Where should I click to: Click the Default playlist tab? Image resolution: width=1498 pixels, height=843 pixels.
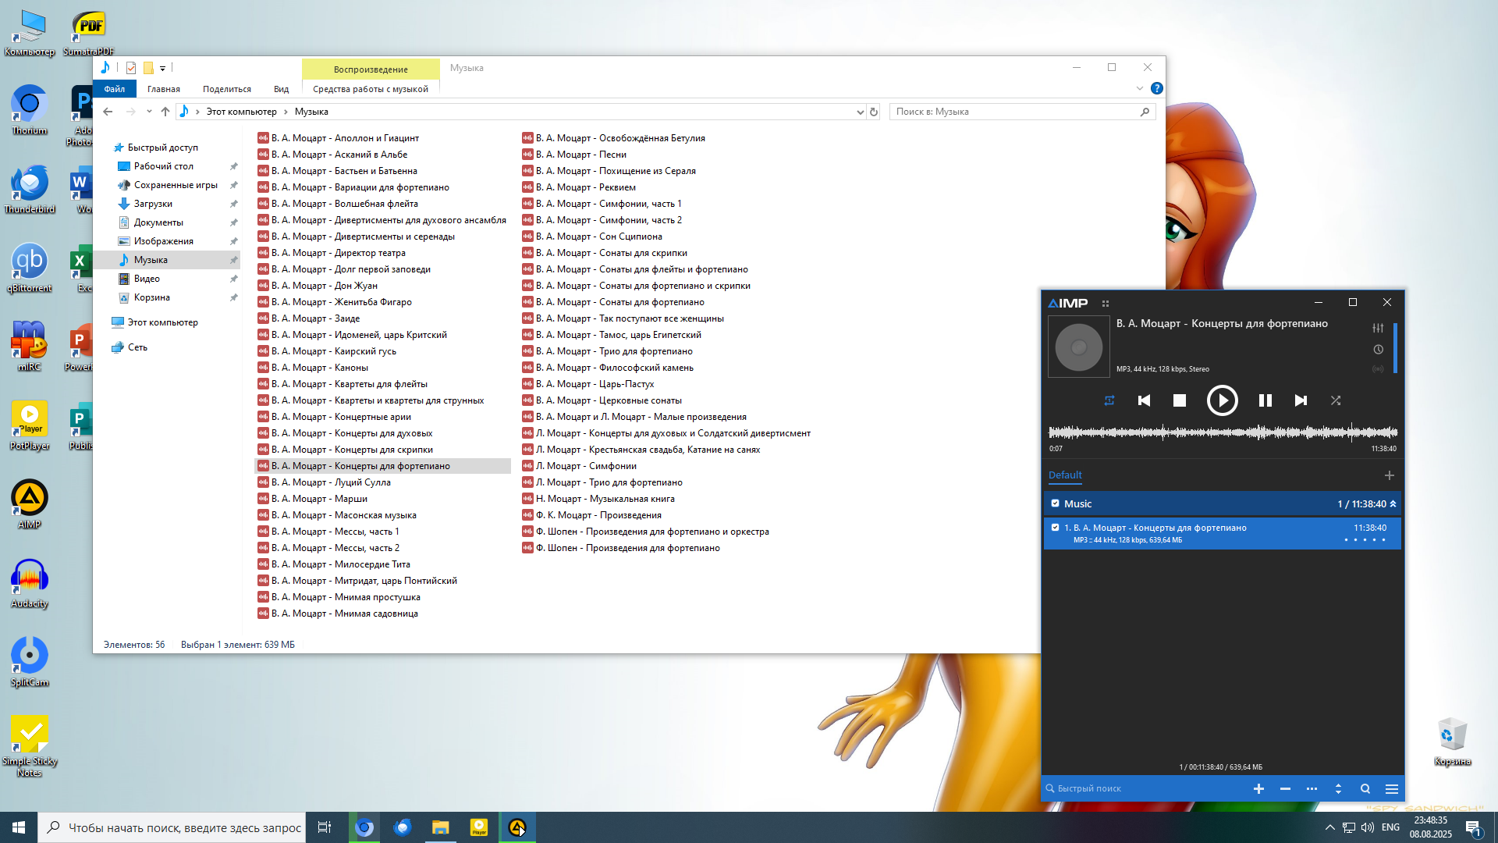(x=1064, y=475)
